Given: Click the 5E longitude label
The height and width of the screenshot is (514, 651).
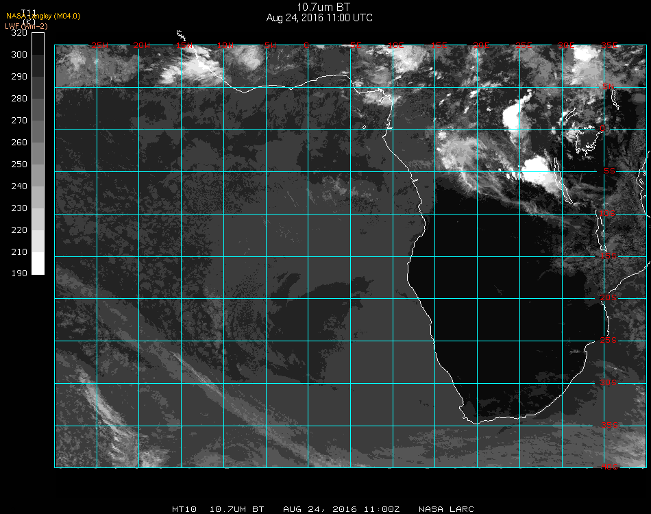Looking at the screenshot, I should pyautogui.click(x=356, y=45).
